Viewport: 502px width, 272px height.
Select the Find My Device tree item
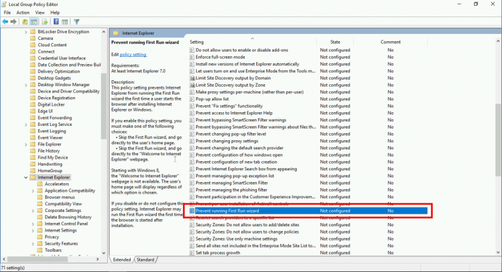click(52, 158)
